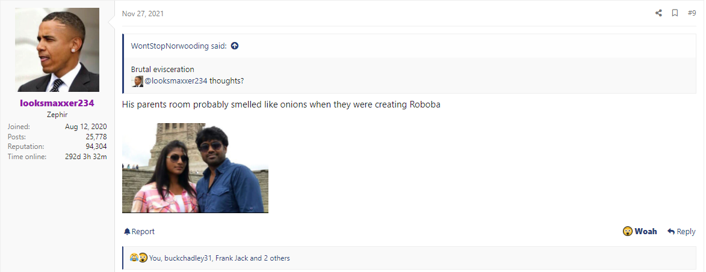Open the #9 post permalink
Viewport: 706px width, 272px height.
(x=692, y=13)
